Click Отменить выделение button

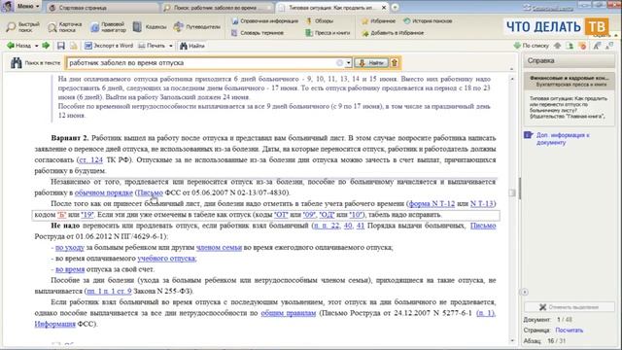pos(569,307)
